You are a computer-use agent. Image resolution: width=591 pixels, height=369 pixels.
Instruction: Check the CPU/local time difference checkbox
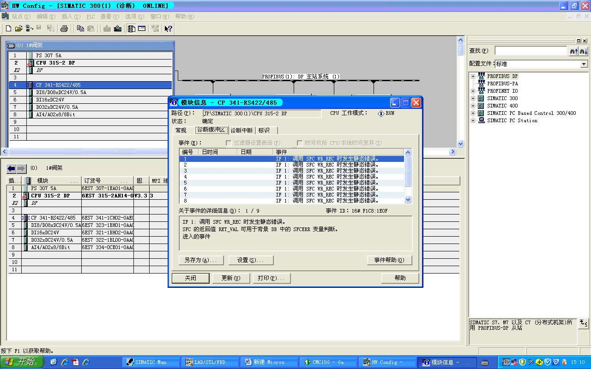click(x=300, y=143)
